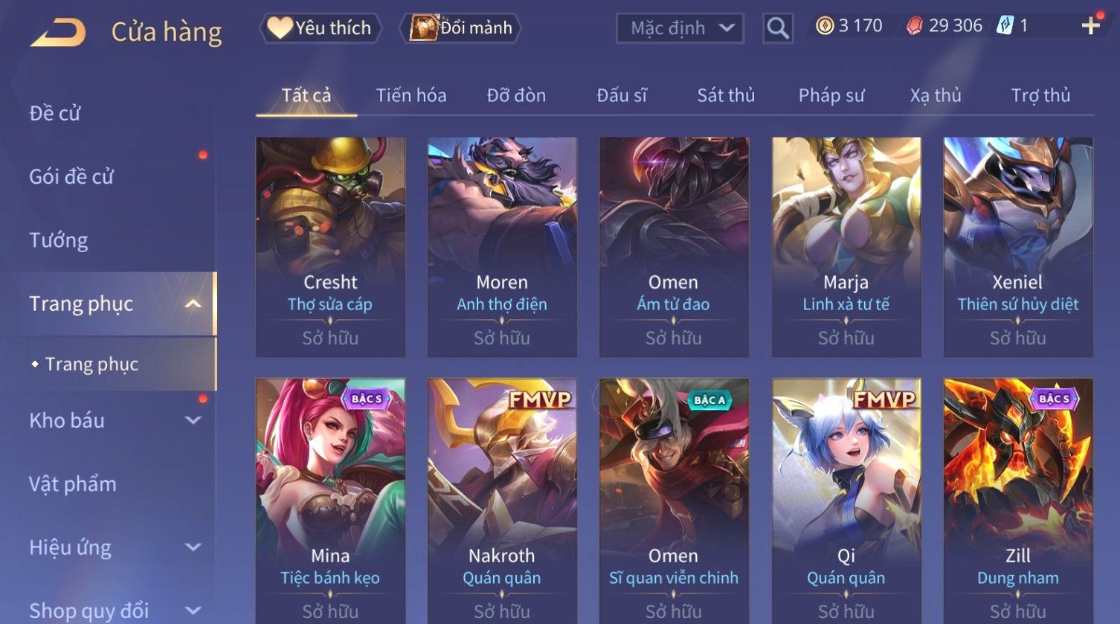Click the blue ticket currency icon
1120x624 pixels.
1005,26
